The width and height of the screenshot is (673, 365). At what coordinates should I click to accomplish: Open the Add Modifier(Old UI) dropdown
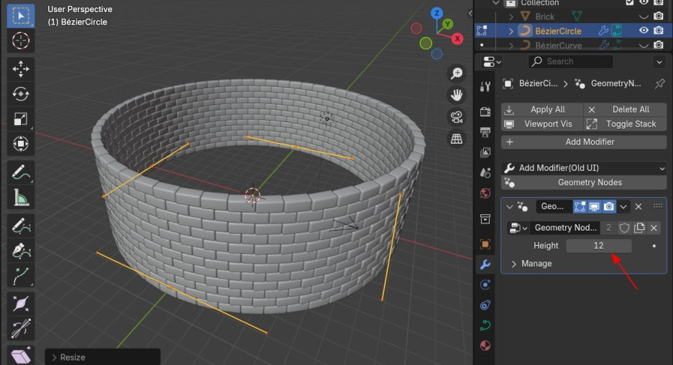tap(584, 168)
